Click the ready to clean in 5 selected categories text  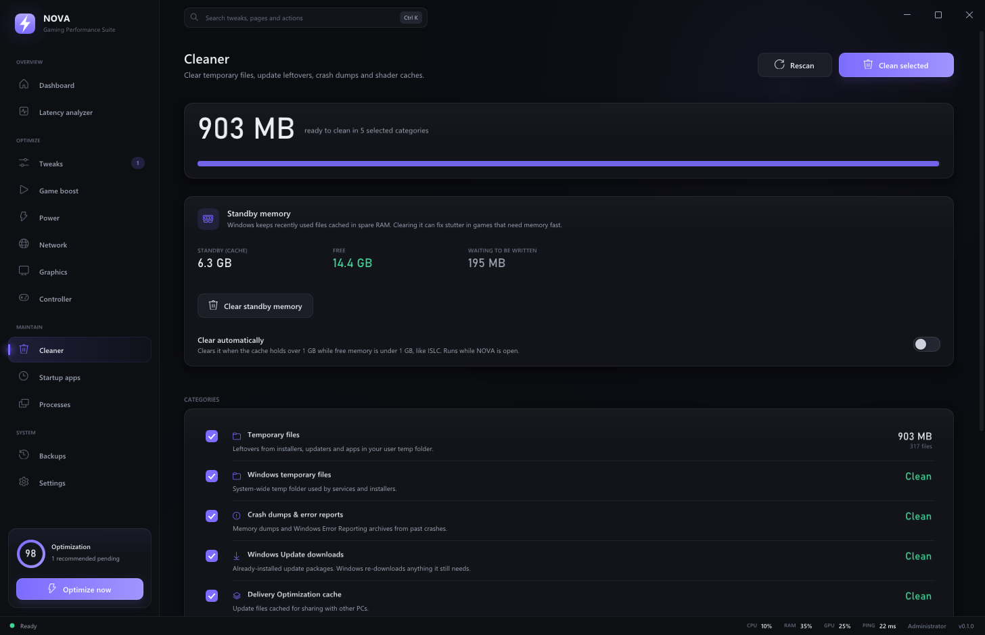pyautogui.click(x=366, y=131)
